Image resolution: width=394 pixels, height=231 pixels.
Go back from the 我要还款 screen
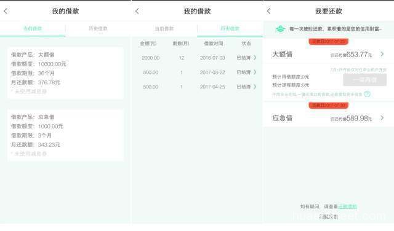(x=268, y=11)
